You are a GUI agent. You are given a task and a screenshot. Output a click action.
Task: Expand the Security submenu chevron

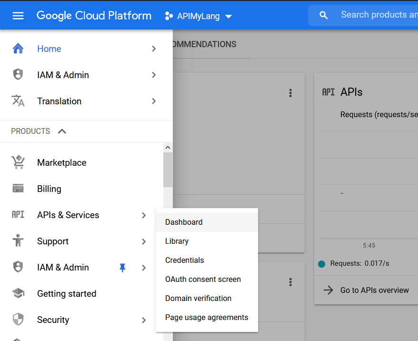pos(144,320)
